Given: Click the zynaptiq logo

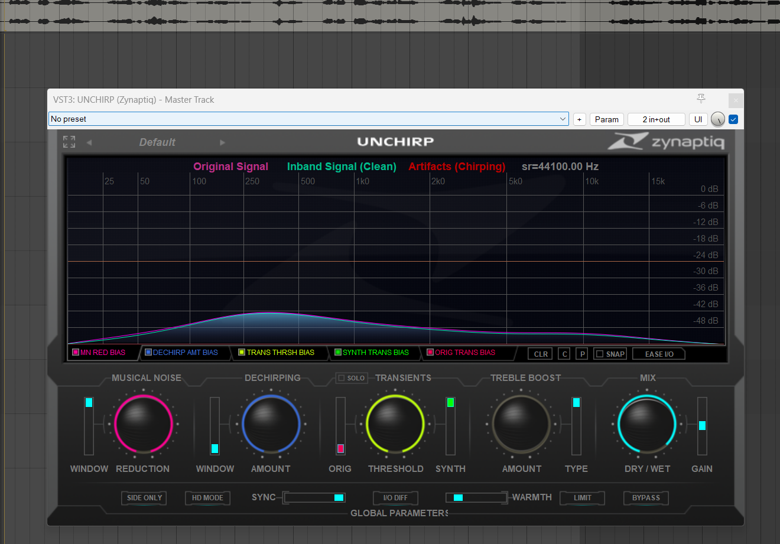Looking at the screenshot, I should [x=666, y=142].
